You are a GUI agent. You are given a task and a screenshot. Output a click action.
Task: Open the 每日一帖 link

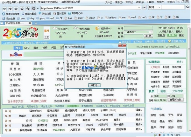[x=172, y=35]
